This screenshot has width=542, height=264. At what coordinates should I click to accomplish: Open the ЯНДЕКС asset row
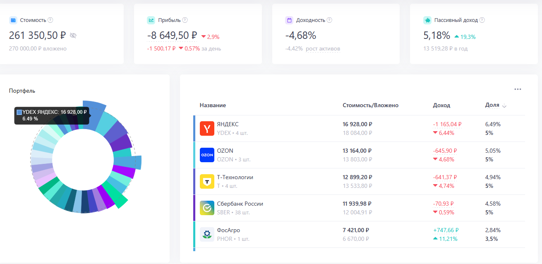tap(359, 128)
